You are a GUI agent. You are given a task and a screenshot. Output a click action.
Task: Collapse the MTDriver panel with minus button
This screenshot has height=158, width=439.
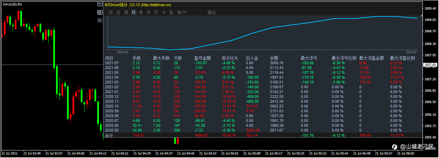tap(100, 4)
